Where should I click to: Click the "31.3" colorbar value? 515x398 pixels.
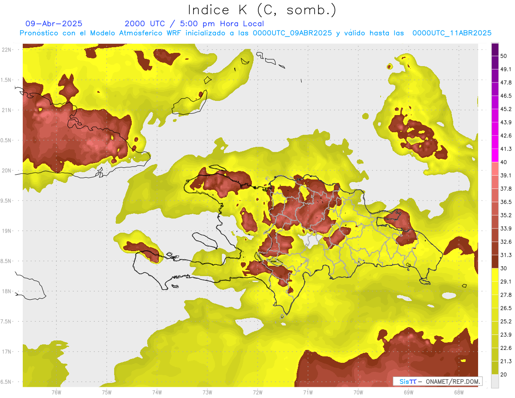506,255
